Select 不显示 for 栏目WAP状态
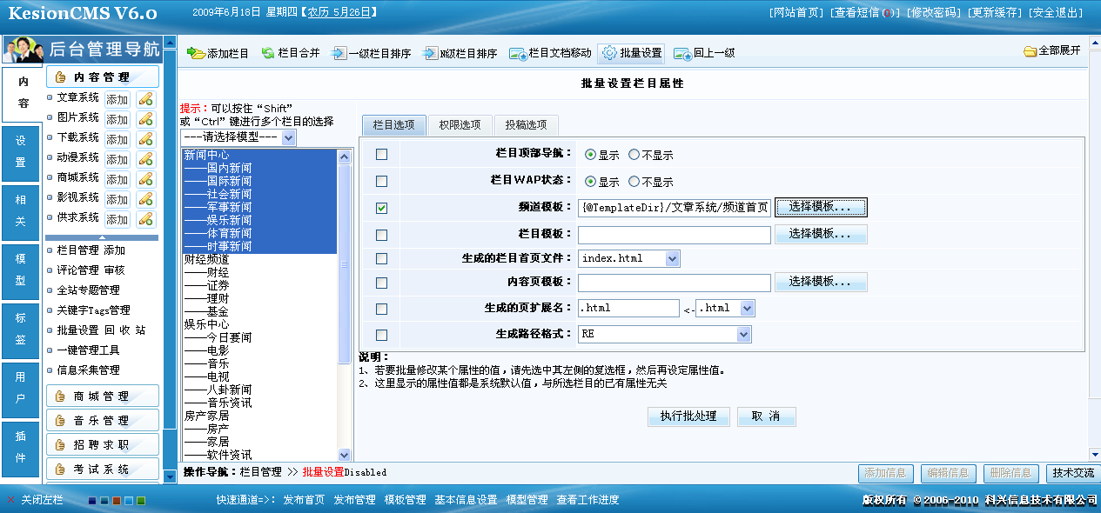 coord(634,182)
